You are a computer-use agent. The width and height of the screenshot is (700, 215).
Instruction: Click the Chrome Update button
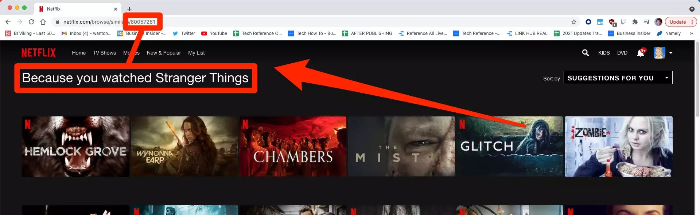tap(681, 22)
